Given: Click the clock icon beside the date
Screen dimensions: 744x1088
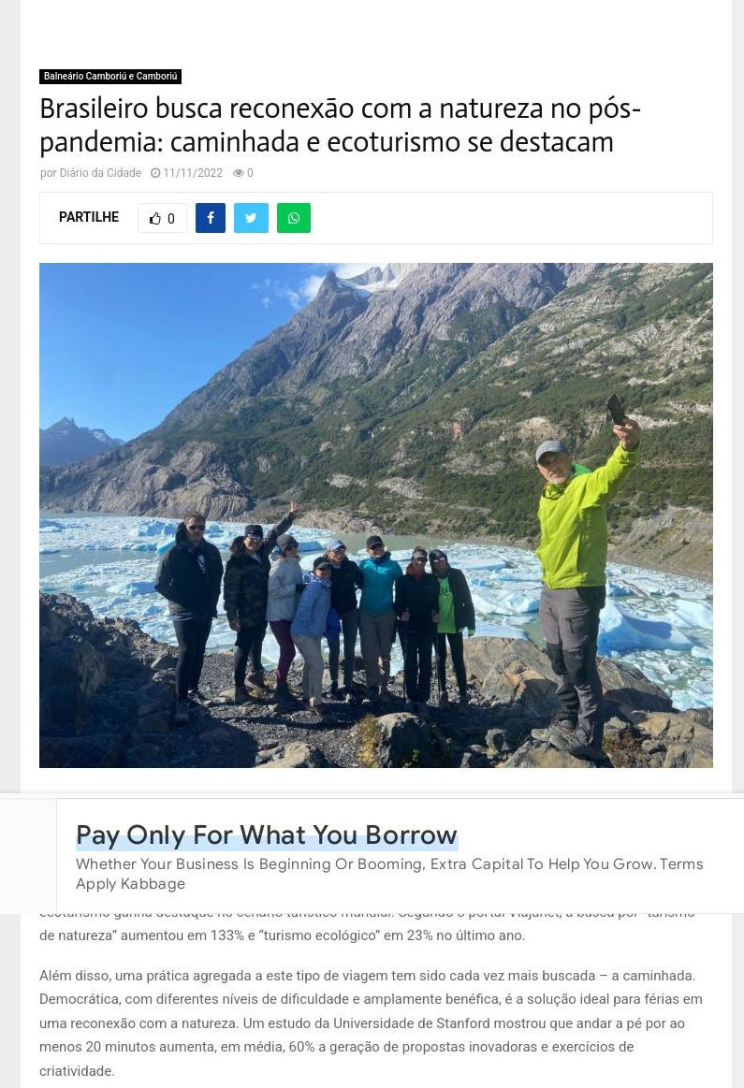Looking at the screenshot, I should click(x=155, y=173).
